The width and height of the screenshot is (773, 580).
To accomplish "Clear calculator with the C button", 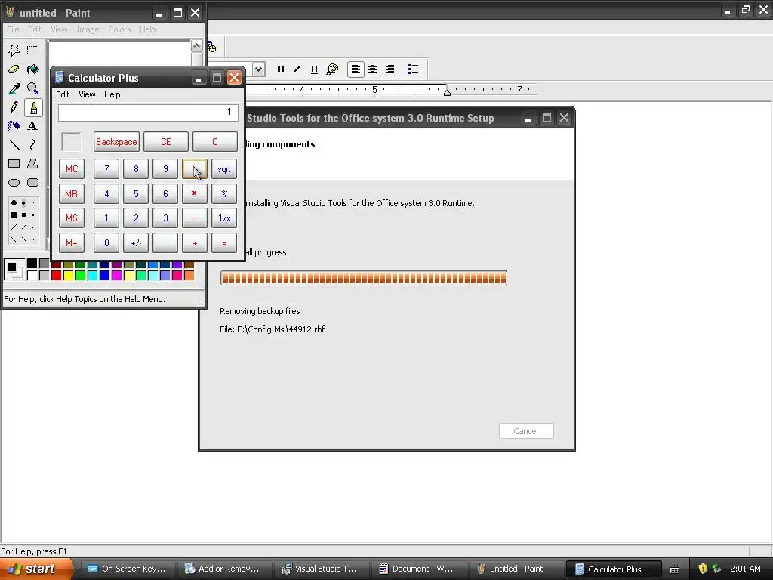I will click(215, 142).
